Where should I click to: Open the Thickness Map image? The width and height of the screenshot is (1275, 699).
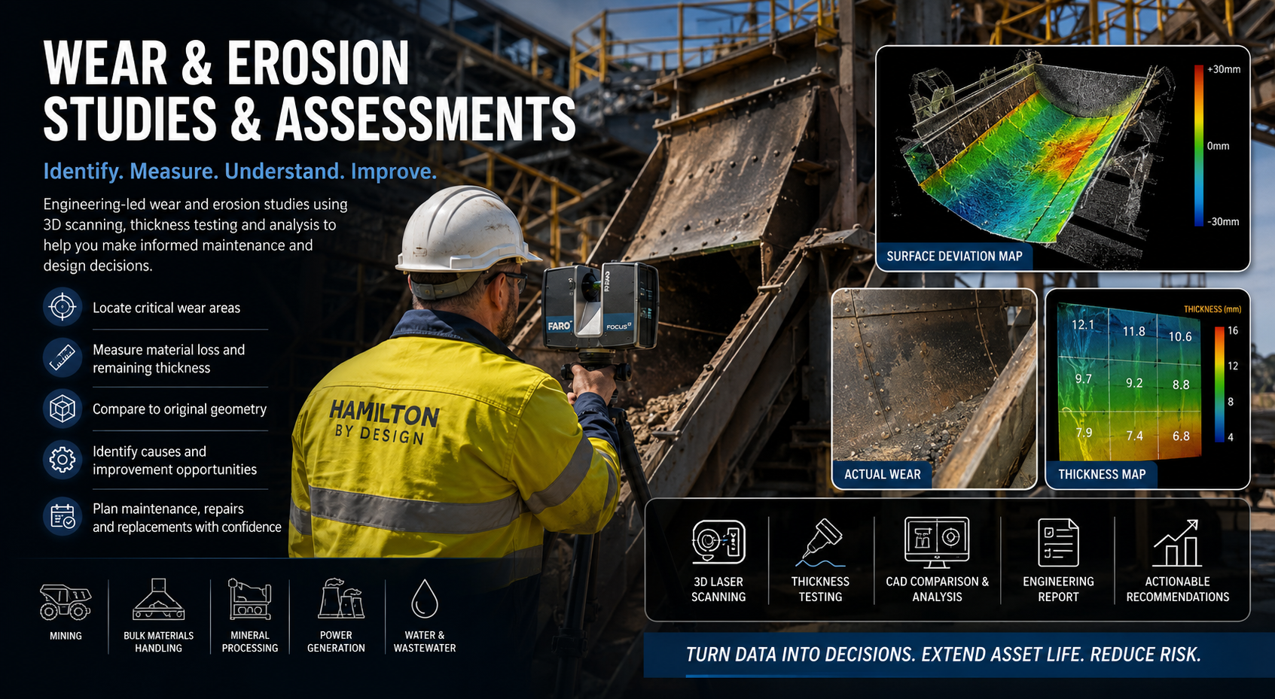point(1148,389)
